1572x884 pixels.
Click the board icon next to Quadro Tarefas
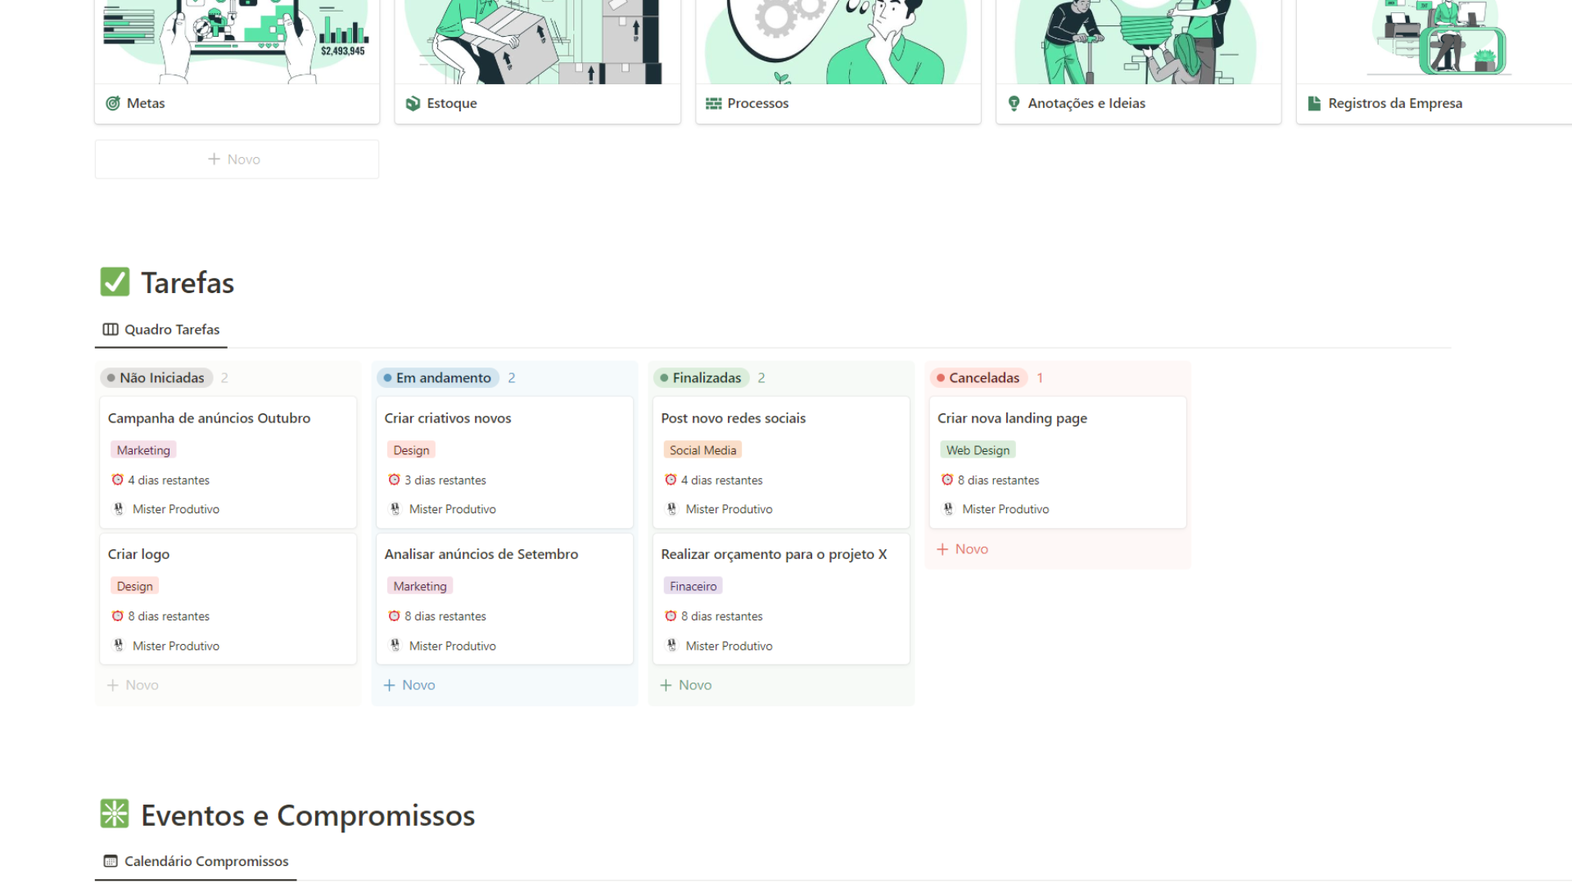click(x=110, y=329)
